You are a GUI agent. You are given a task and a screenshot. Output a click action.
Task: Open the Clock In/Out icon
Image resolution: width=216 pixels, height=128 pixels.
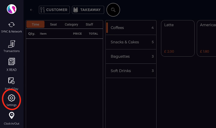click(12, 115)
